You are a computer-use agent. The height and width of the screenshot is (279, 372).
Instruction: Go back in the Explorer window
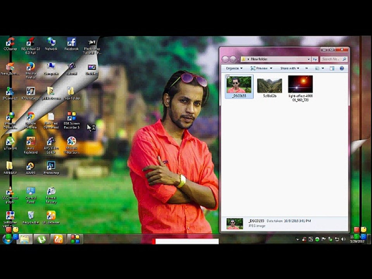(x=225, y=59)
